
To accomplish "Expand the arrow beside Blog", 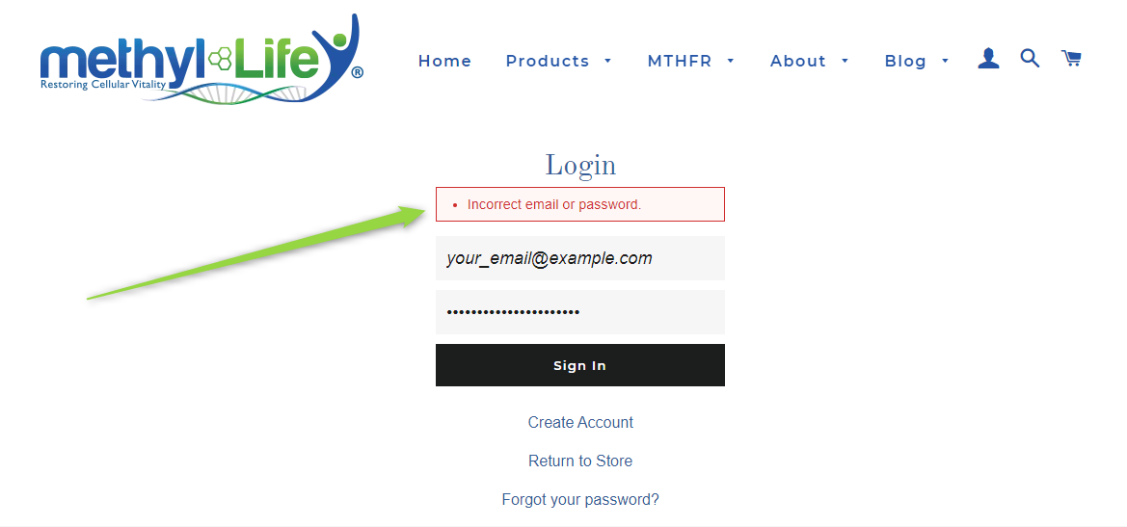I will 945,61.
